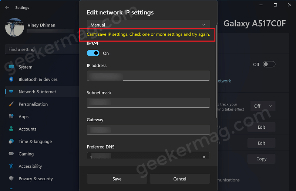Open Time & language settings
The width and height of the screenshot is (296, 191).
coord(35,141)
